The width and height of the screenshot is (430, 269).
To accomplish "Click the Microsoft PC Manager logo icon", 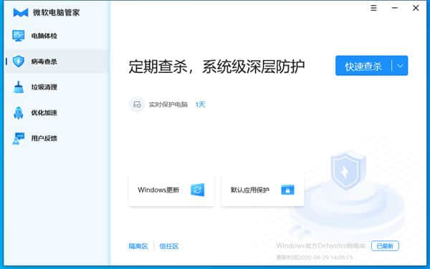I will pyautogui.click(x=21, y=13).
